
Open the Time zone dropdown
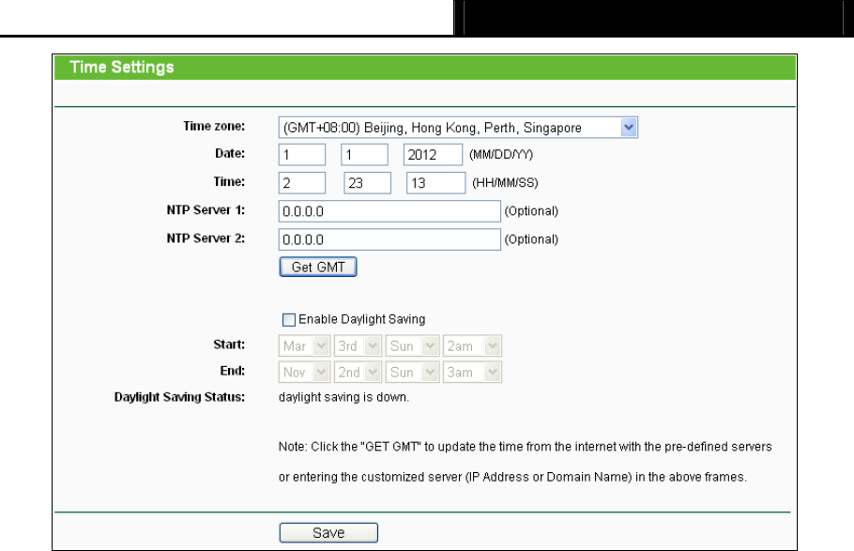tap(458, 128)
